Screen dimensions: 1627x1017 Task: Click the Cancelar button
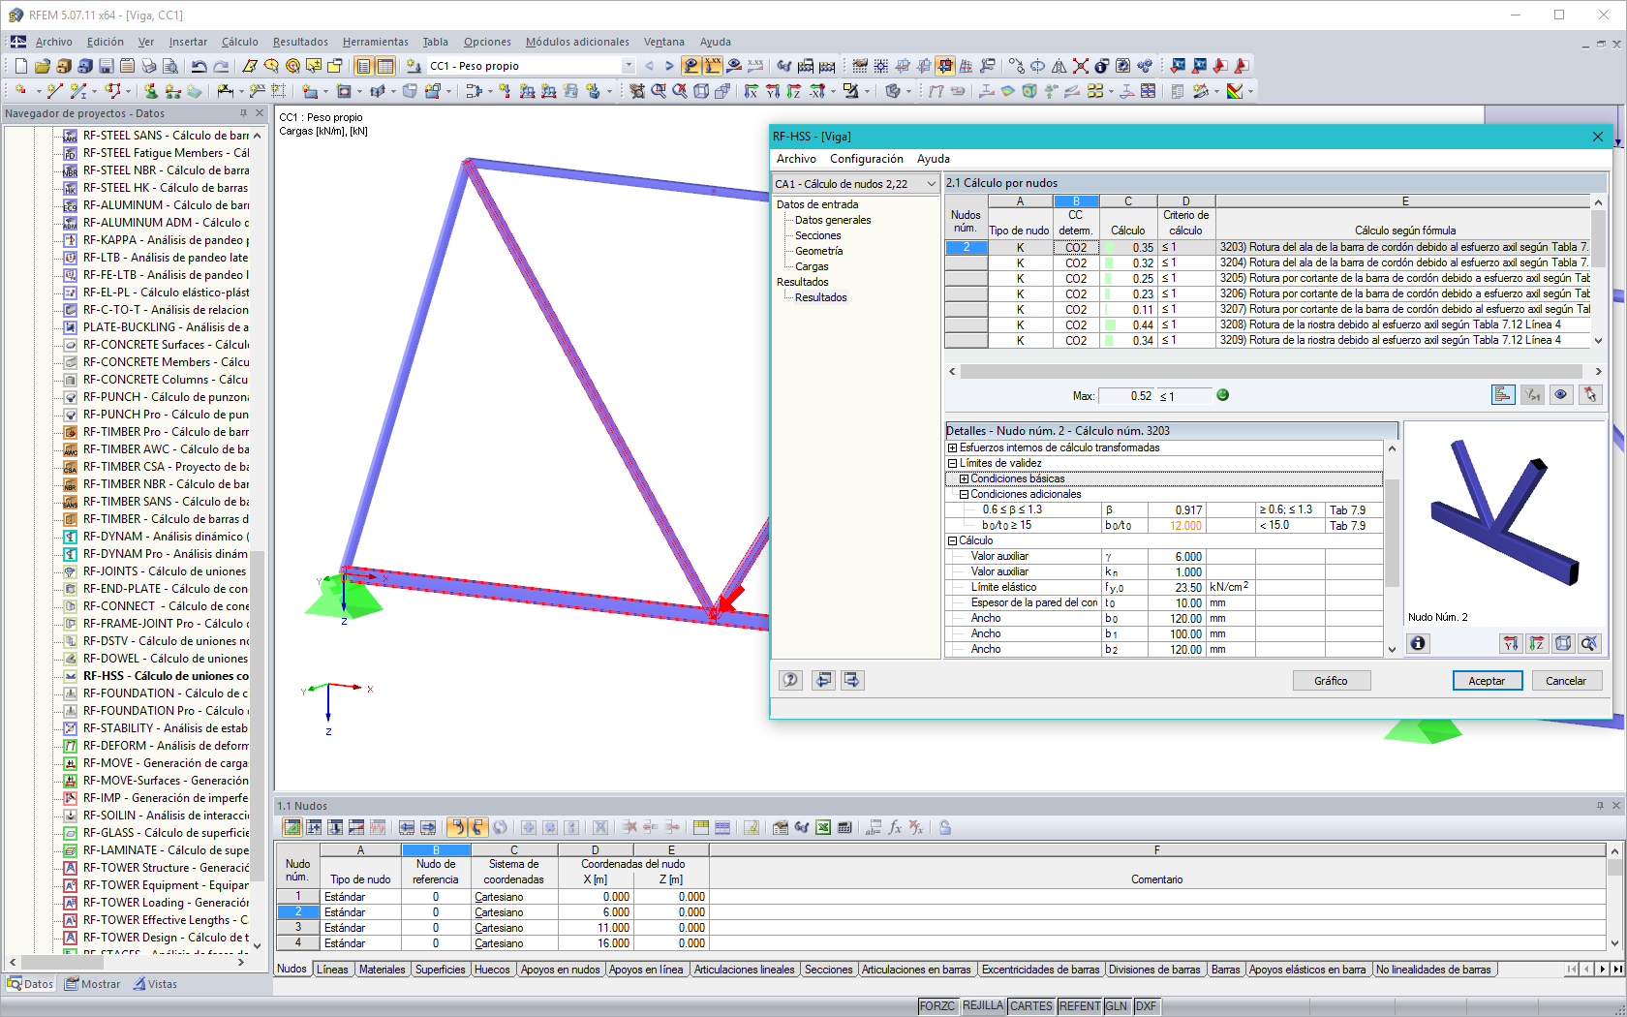click(1565, 681)
